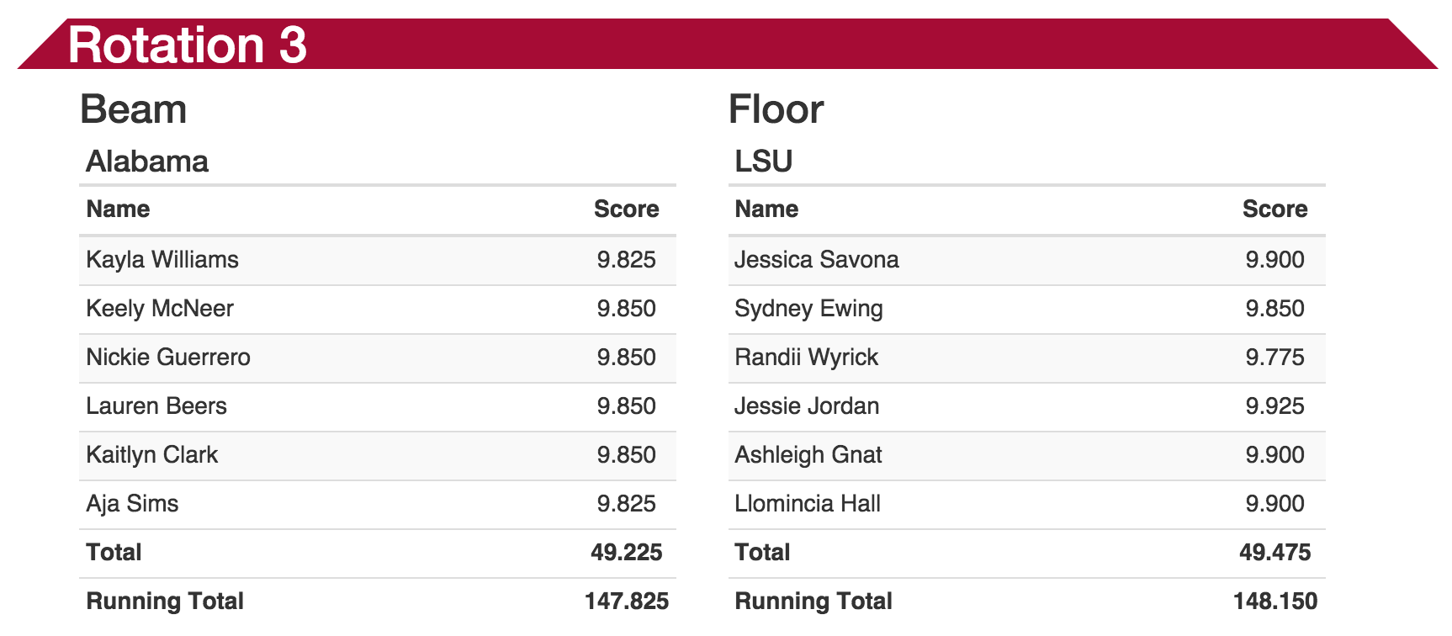
Task: Click LSU's 148.150 running total
Action: coord(1274,601)
